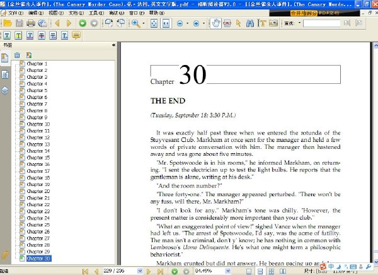Open the binoculars Search tool
Viewport: 378px width, 275px height.
250,23
